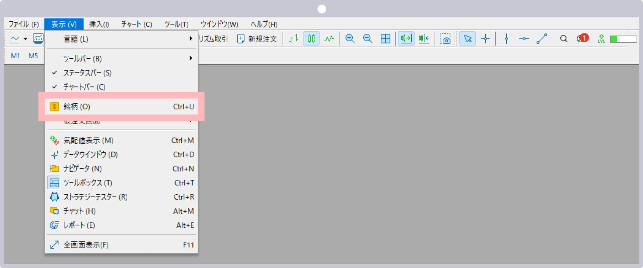643x268 pixels.
Task: Toggle the チャートバー (C) checkmark
Action: tap(121, 87)
